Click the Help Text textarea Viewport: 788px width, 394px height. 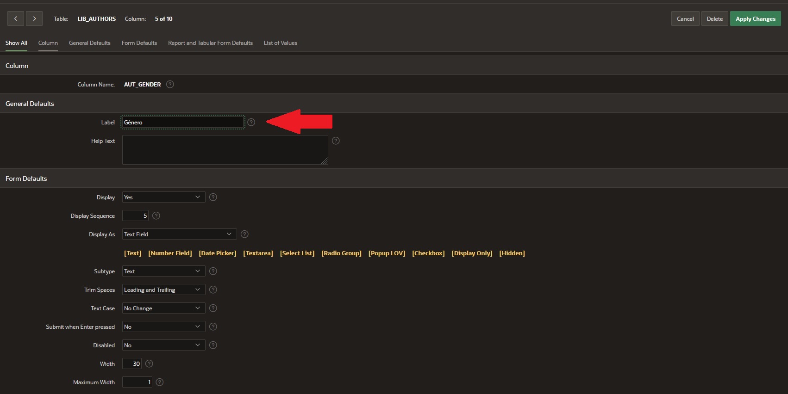pyautogui.click(x=225, y=149)
